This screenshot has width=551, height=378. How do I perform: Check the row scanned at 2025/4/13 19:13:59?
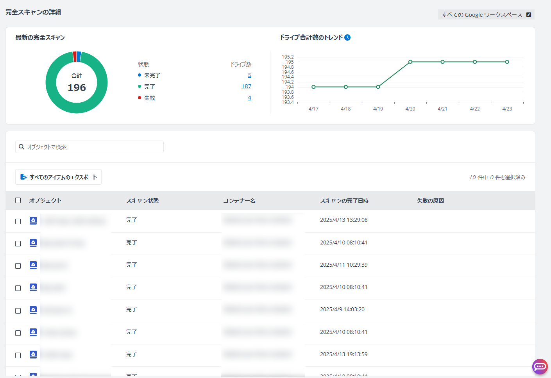point(18,355)
